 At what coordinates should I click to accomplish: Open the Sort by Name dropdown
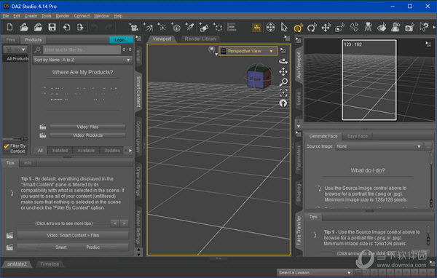tap(82, 60)
